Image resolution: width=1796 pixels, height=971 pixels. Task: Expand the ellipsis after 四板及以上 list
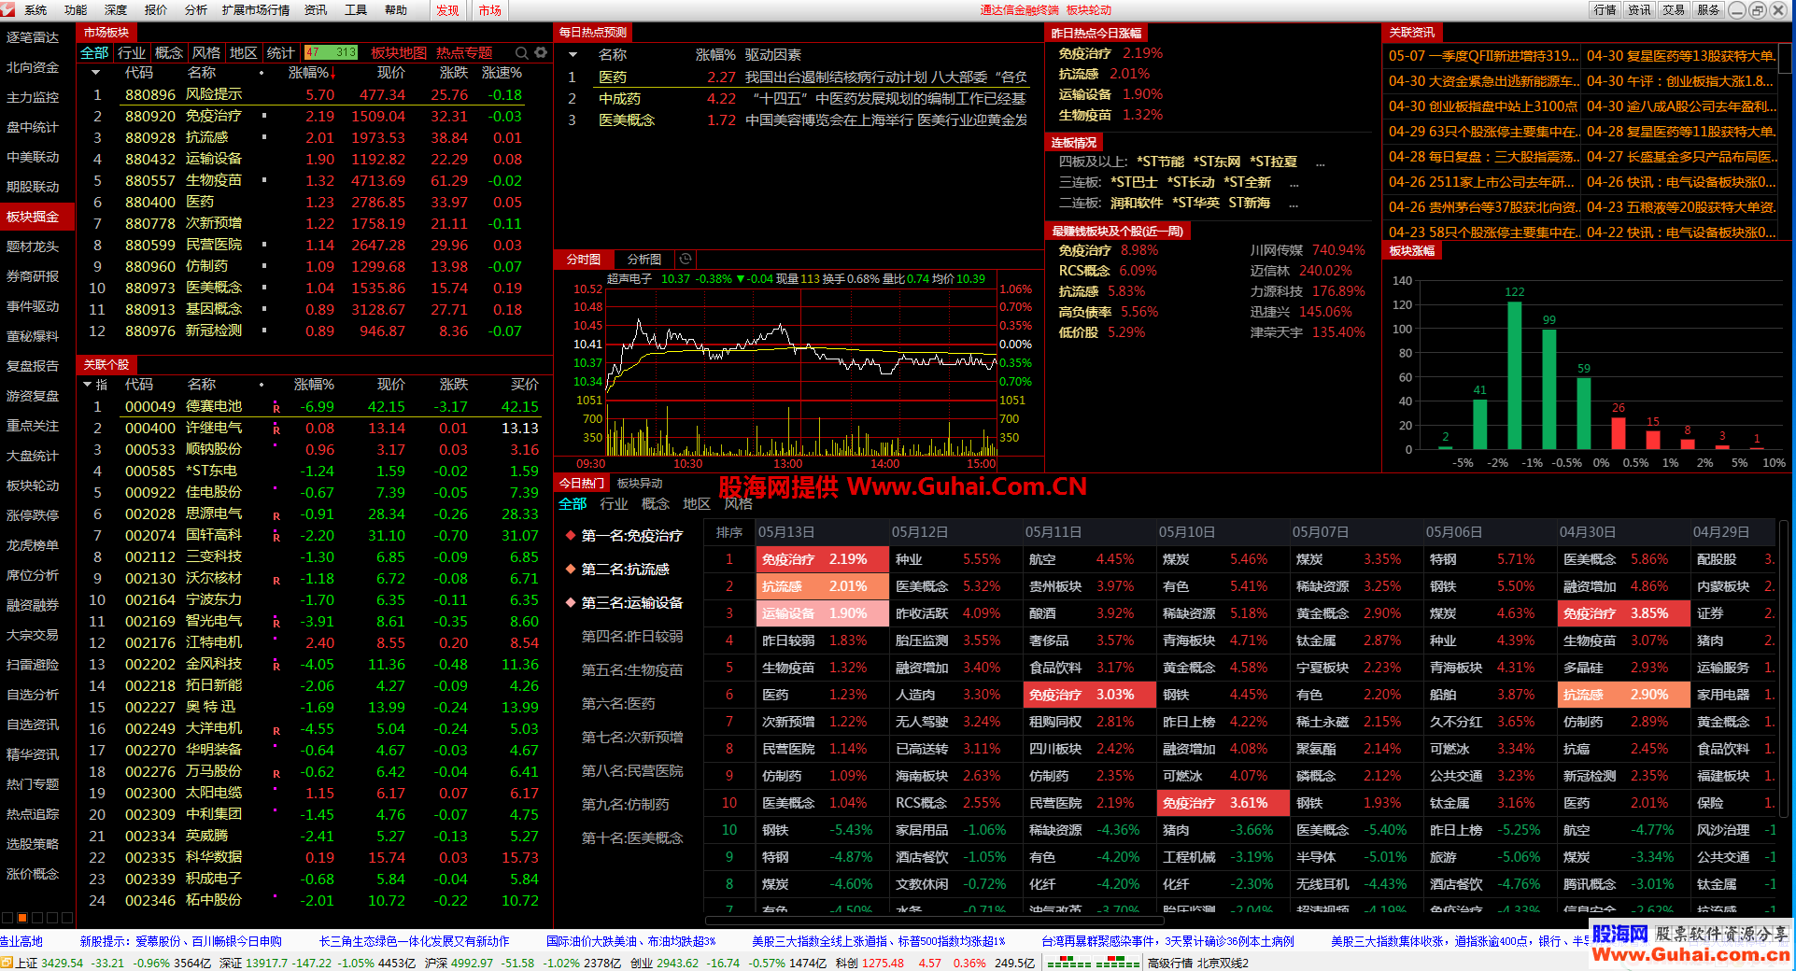tap(1321, 162)
